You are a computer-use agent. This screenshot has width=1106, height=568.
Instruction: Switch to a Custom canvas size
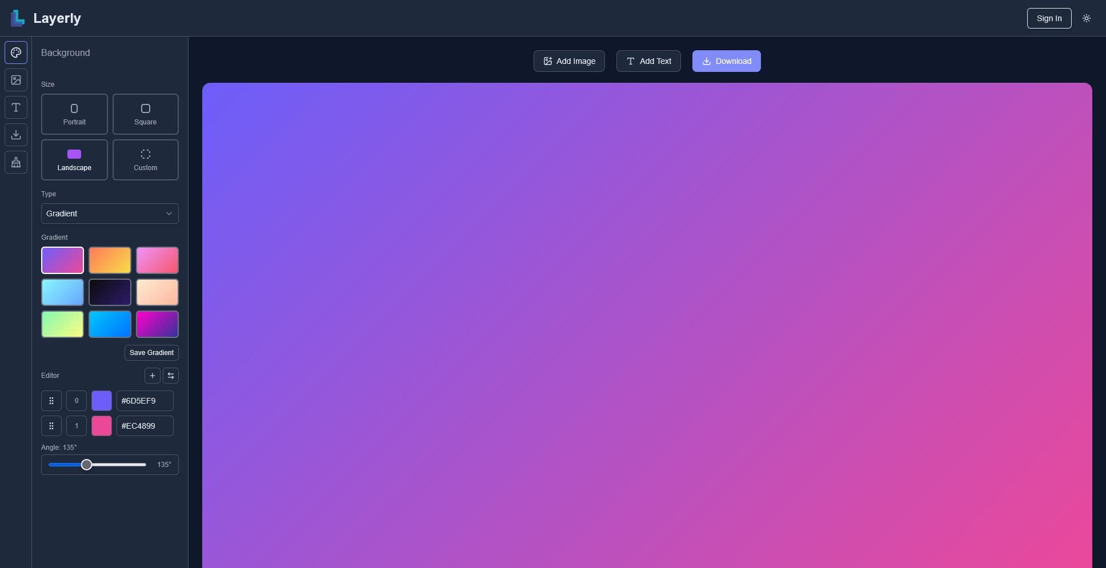[x=145, y=160]
